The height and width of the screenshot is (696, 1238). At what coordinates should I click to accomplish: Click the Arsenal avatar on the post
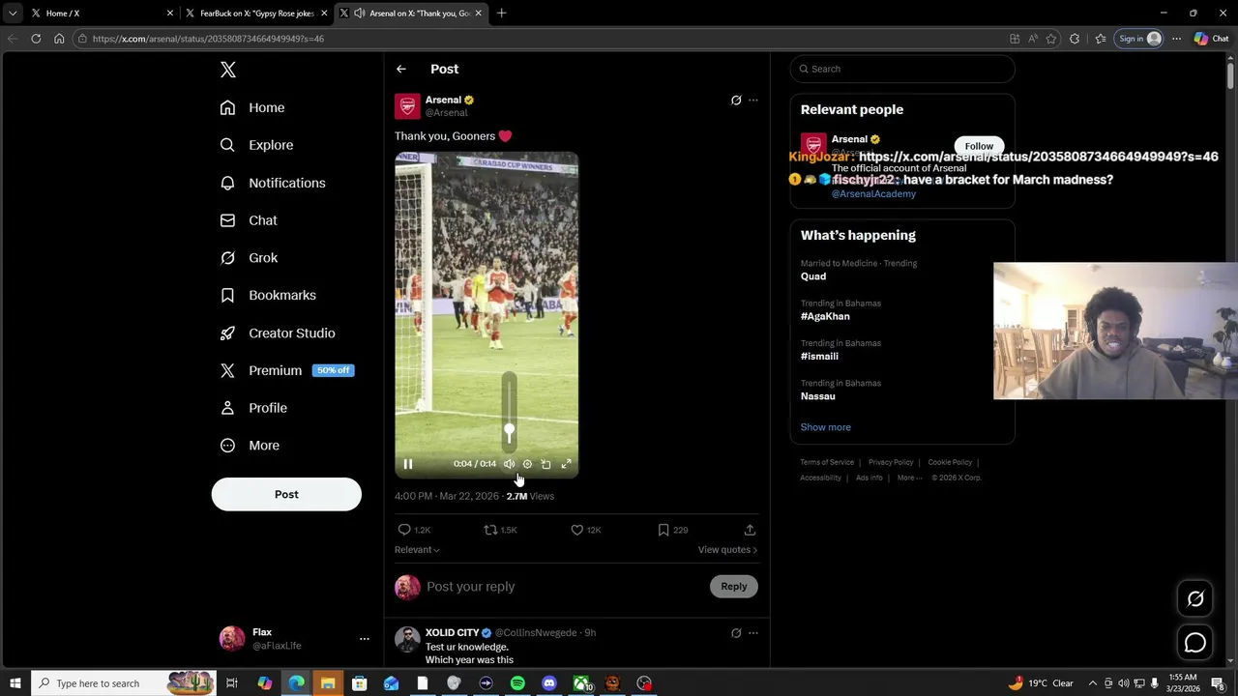(407, 105)
